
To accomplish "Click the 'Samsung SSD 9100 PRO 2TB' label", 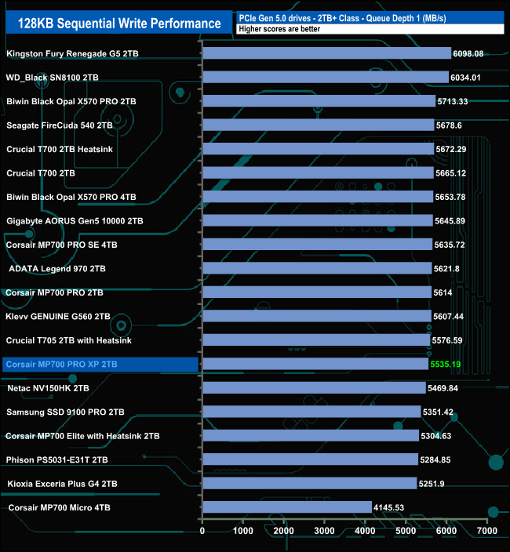I will [65, 412].
